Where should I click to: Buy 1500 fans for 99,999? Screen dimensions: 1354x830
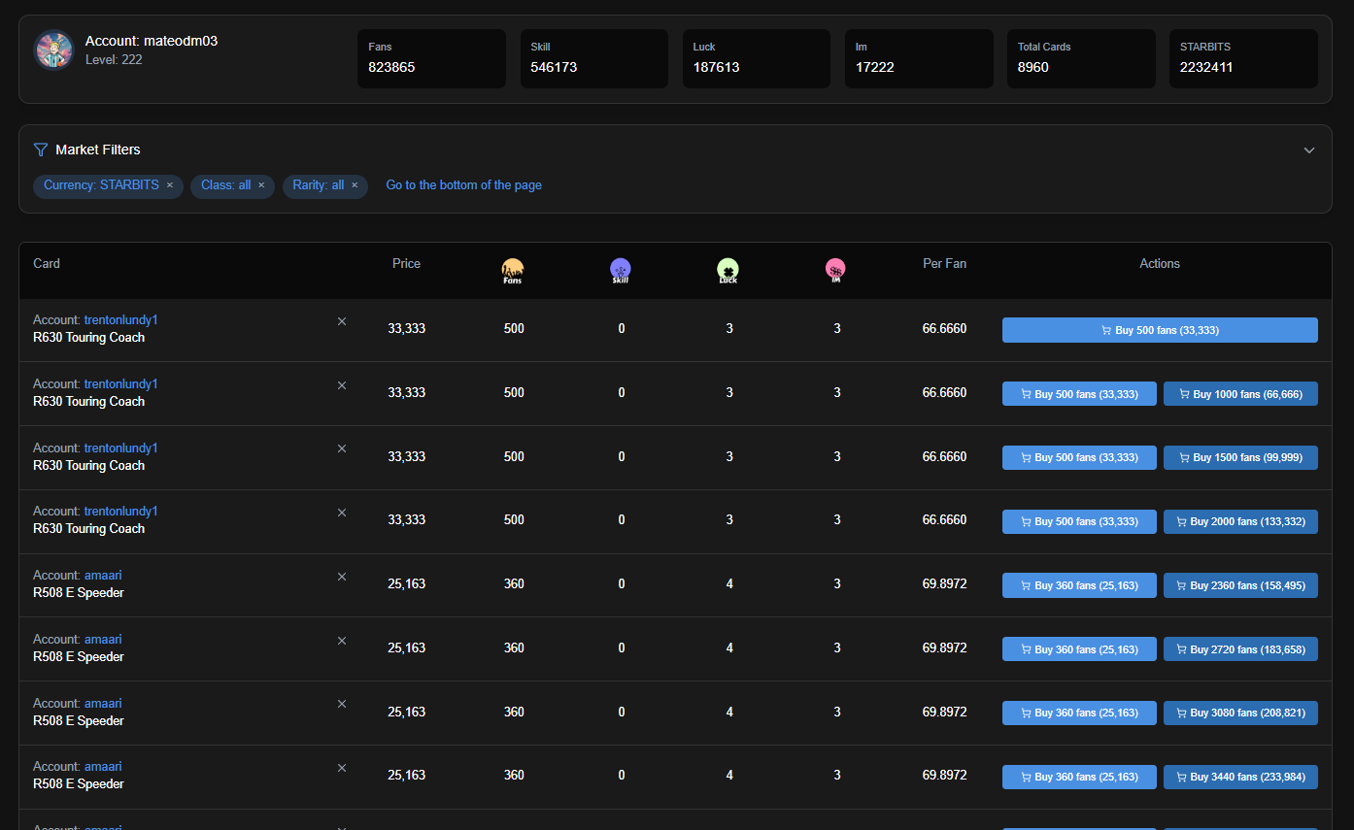tap(1240, 457)
